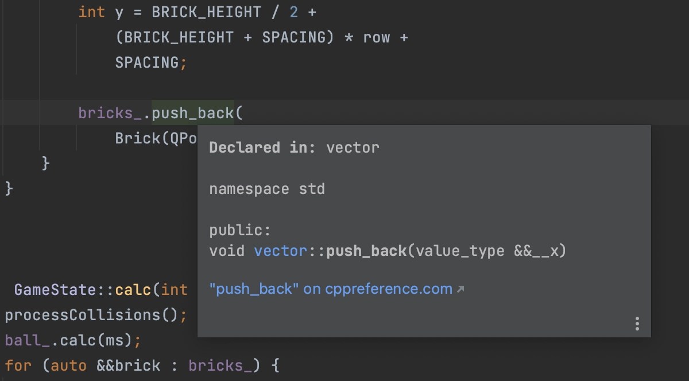Image resolution: width=689 pixels, height=381 pixels.
Task: Select the highlighted push_back call in the editor
Action: point(193,113)
